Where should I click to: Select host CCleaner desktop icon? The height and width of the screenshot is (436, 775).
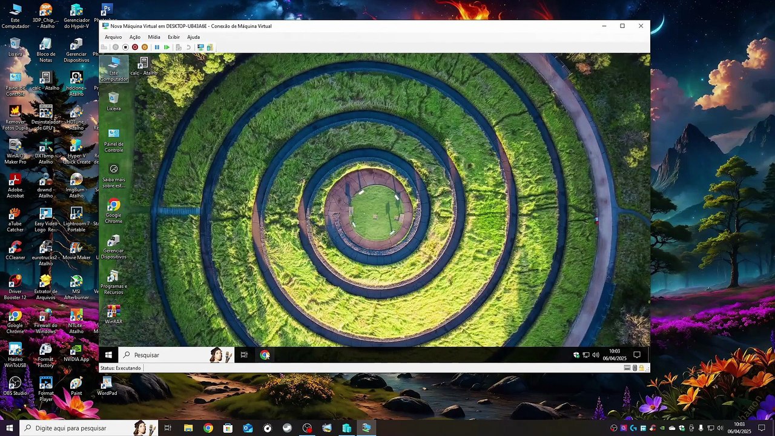15,250
